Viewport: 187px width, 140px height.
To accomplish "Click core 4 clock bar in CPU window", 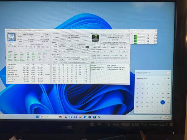I will (x=139, y=42).
